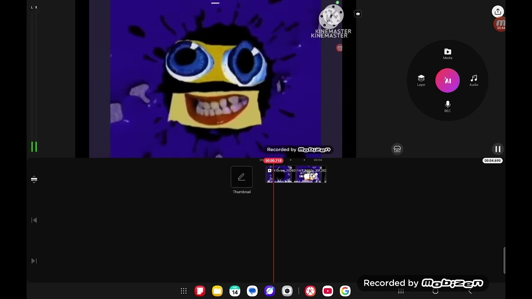This screenshot has height=299, width=532.
Task: Click the 00:00.718 playhead time marker
Action: point(273,160)
